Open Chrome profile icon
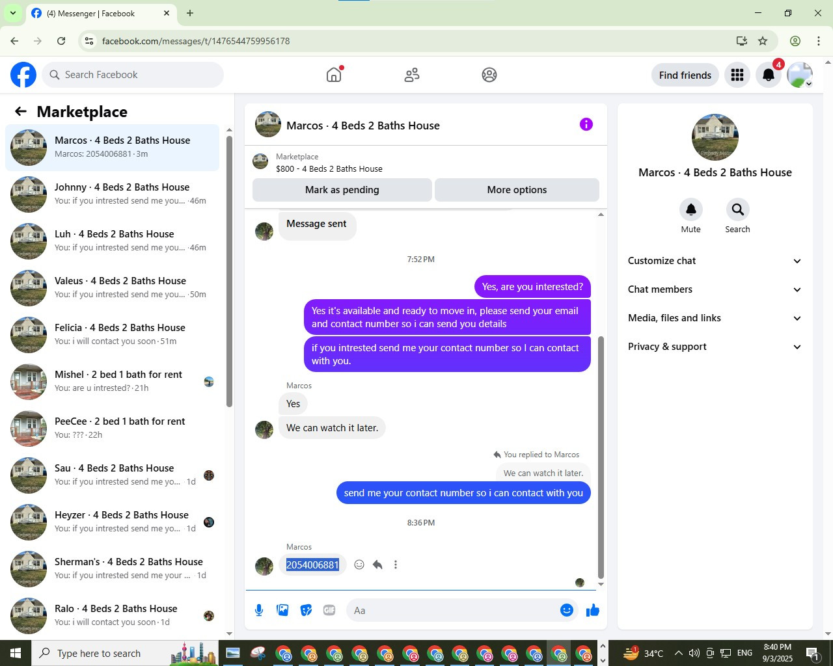 (x=795, y=41)
